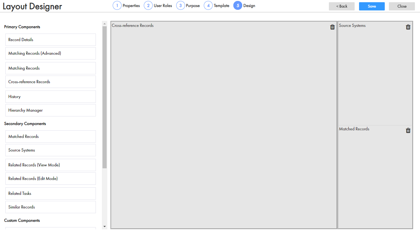Pick the History component
This screenshot has width=420, height=236.
[x=50, y=97]
